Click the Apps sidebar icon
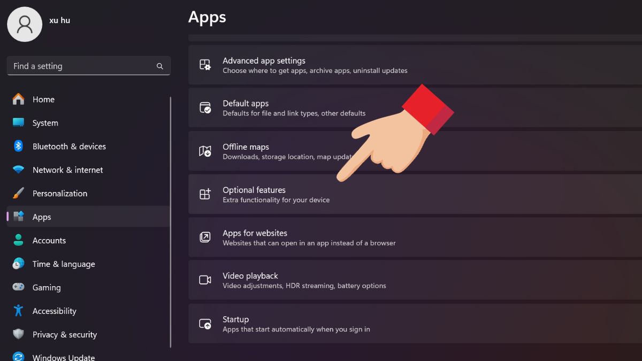The image size is (642, 361). pyautogui.click(x=18, y=217)
